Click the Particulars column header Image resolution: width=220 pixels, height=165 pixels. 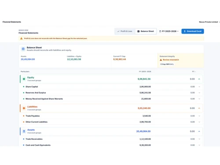25,72
